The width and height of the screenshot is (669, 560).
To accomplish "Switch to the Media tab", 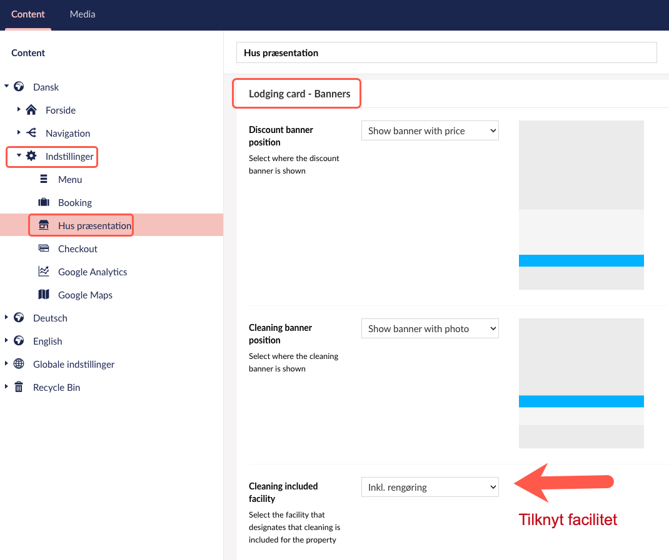I will (83, 14).
